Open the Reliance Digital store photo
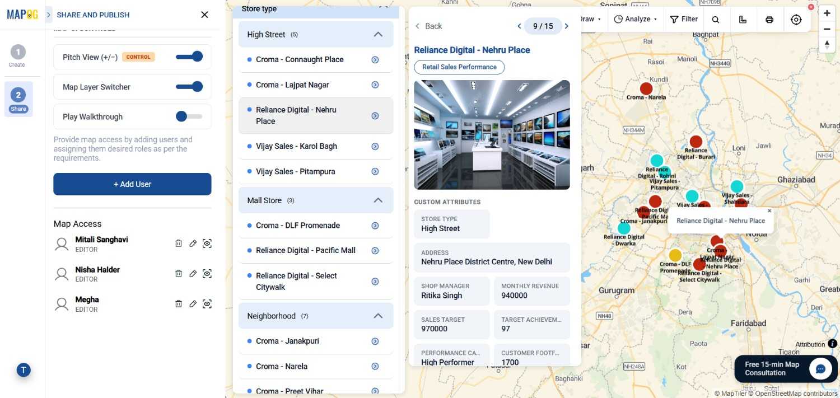Viewport: 840px width, 398px height. pos(492,135)
